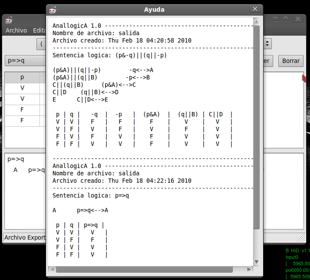Click the main window robot icon
Image resolution: width=310 pixels, height=280 pixels.
9,20
